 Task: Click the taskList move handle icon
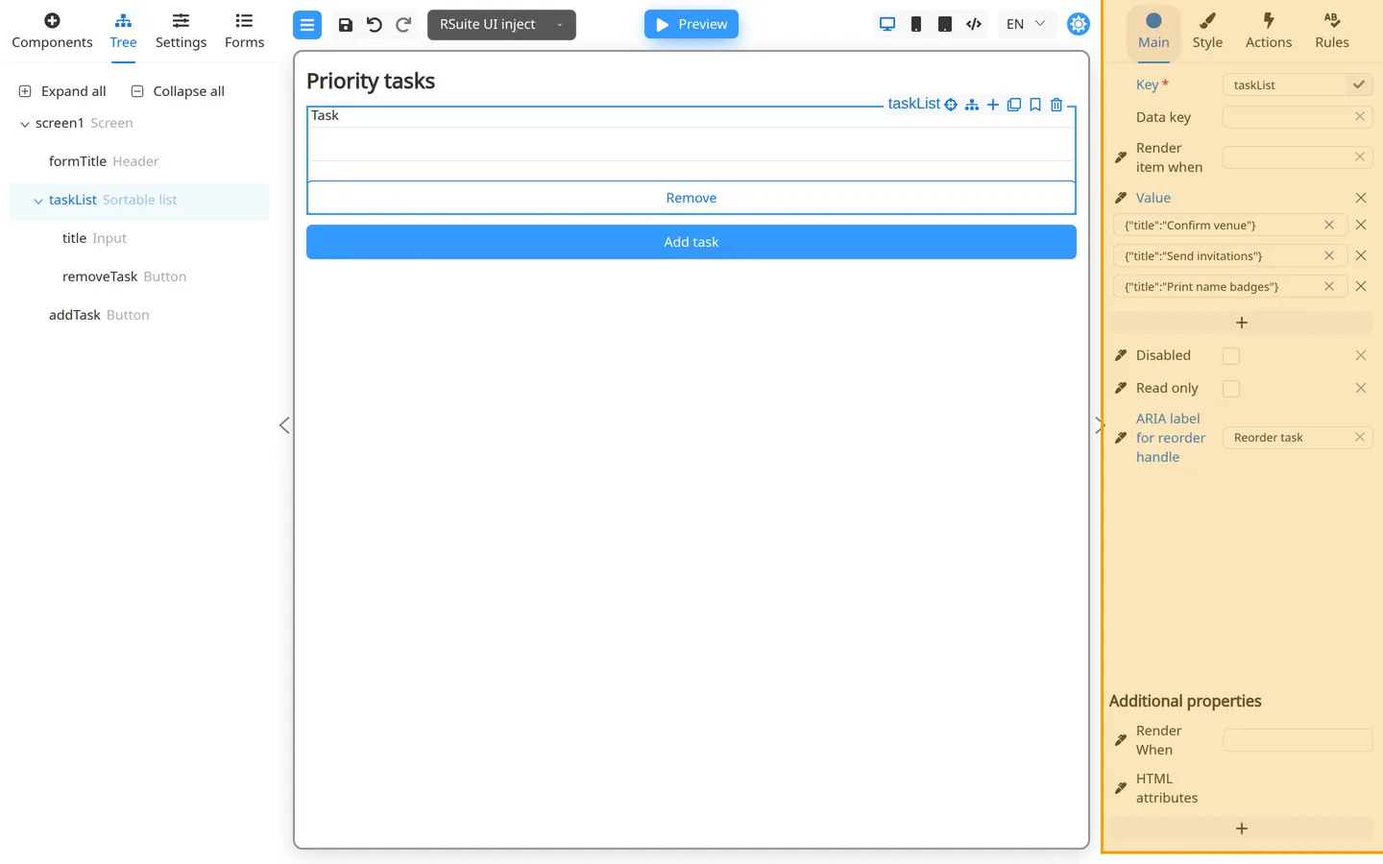point(951,105)
